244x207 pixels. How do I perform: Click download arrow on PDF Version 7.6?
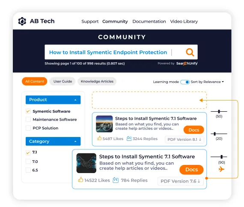[199, 181]
